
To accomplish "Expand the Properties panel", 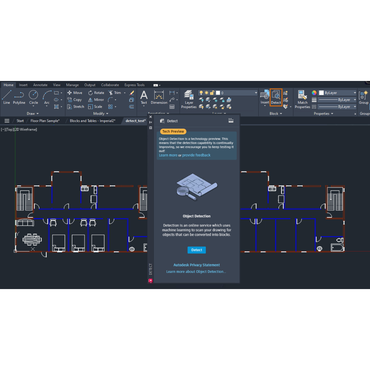I will (x=323, y=113).
